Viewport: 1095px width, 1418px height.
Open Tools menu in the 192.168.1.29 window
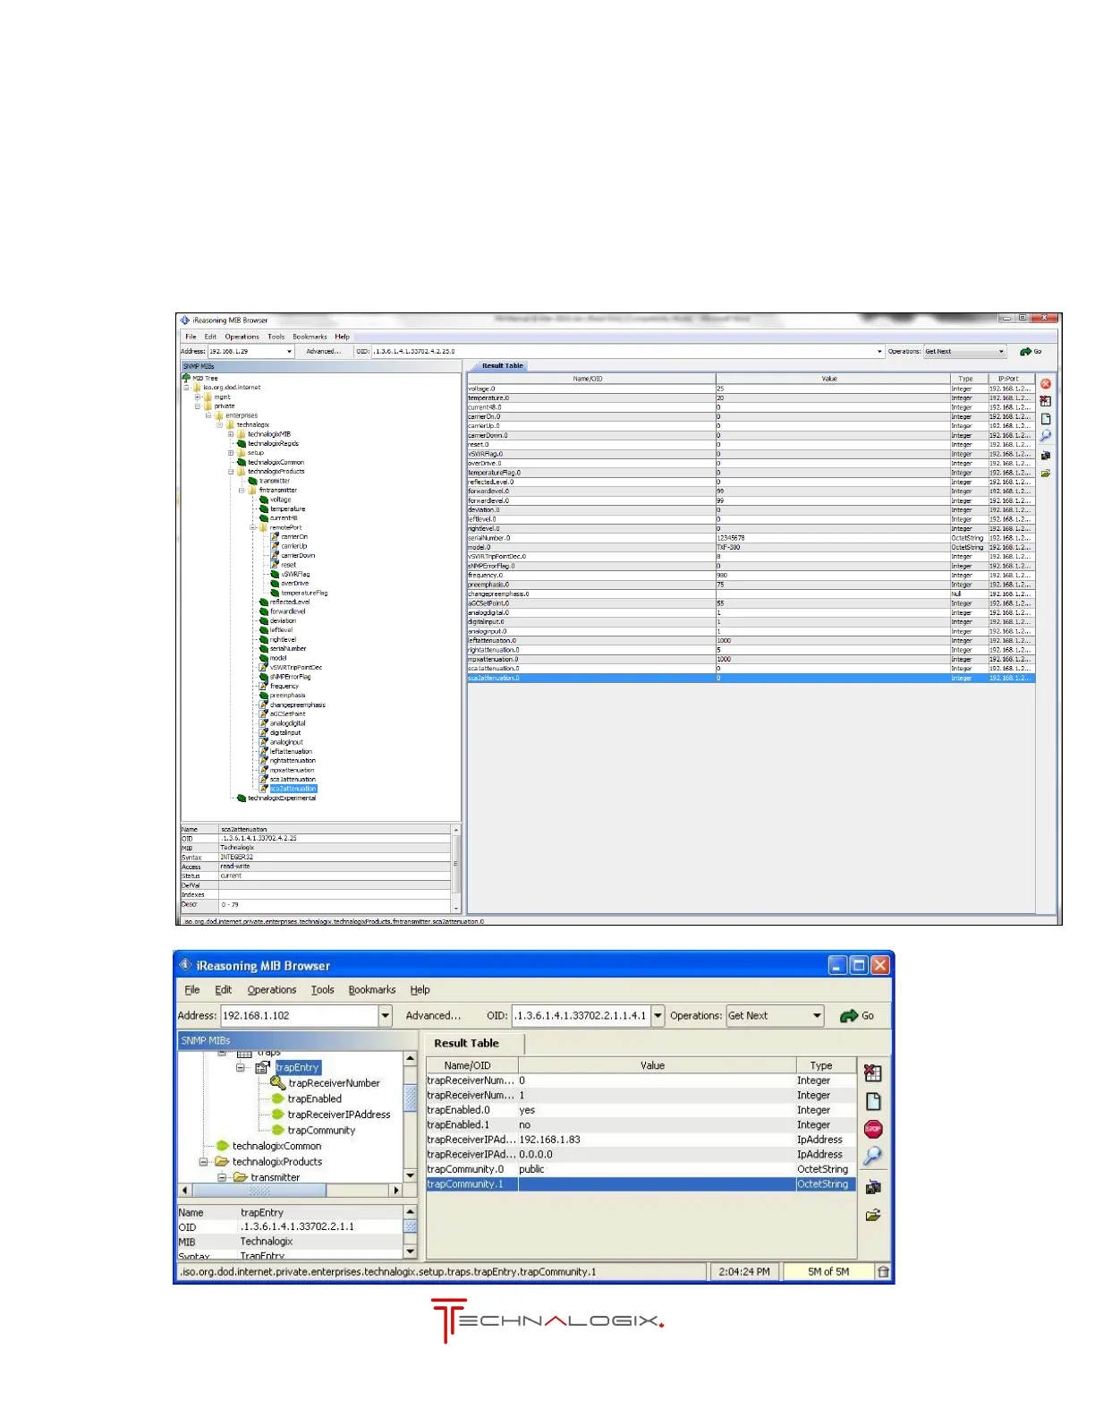tap(276, 337)
